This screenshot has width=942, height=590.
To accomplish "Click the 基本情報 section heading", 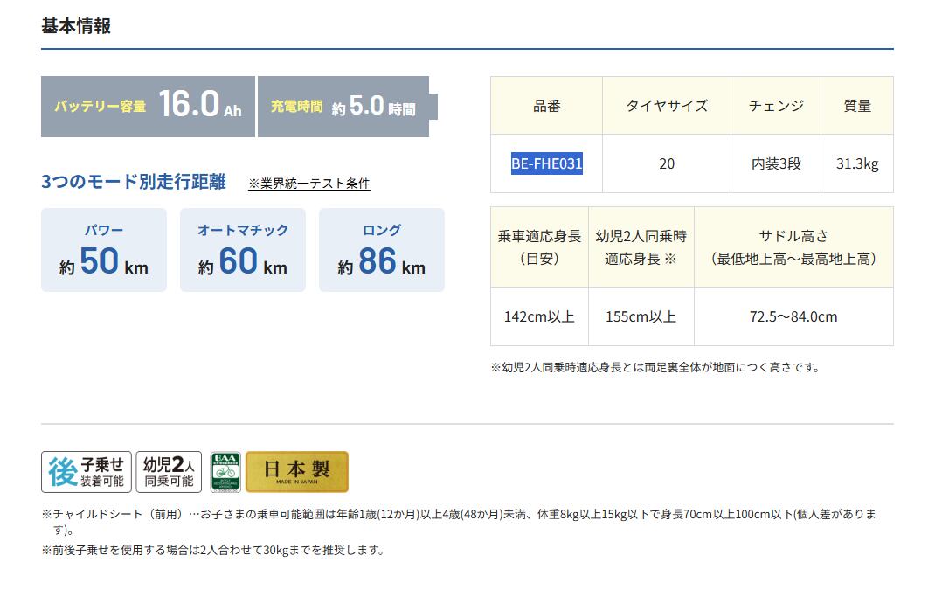I will pyautogui.click(x=76, y=26).
